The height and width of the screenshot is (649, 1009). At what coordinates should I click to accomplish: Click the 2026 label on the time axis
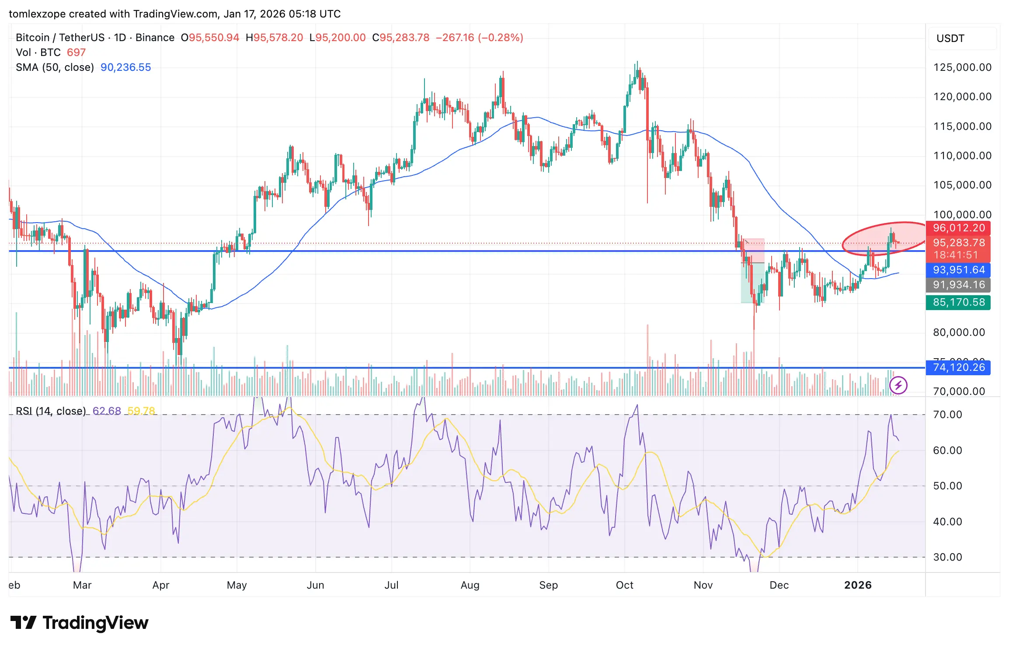point(858,585)
